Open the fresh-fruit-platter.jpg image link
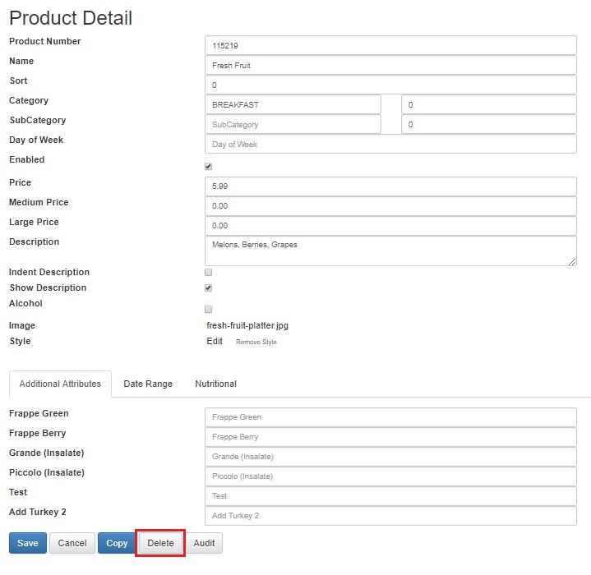The image size is (591, 575). [x=247, y=325]
